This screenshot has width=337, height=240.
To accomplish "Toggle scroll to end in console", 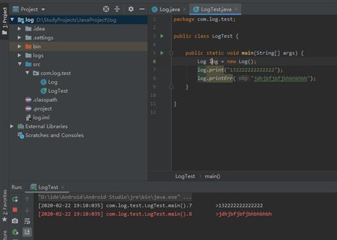I will pyautogui.click(x=27, y=232).
